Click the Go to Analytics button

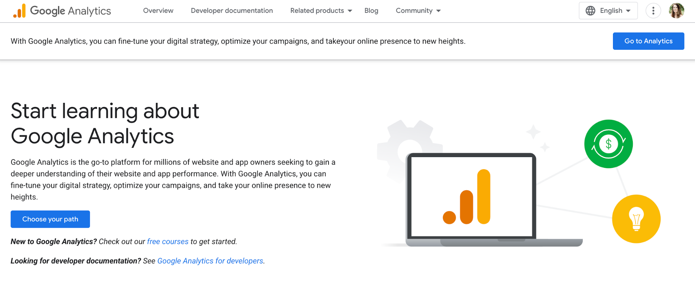[x=648, y=41]
